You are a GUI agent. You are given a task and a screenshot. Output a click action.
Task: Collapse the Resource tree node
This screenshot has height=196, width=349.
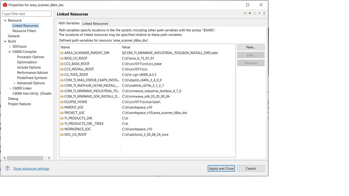(5, 21)
